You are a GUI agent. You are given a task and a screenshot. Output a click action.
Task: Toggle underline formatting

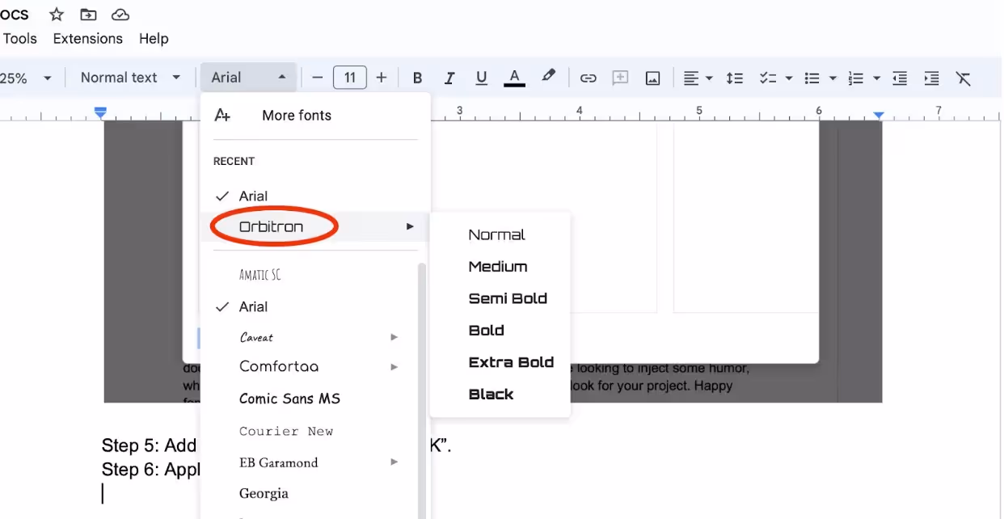click(x=481, y=78)
